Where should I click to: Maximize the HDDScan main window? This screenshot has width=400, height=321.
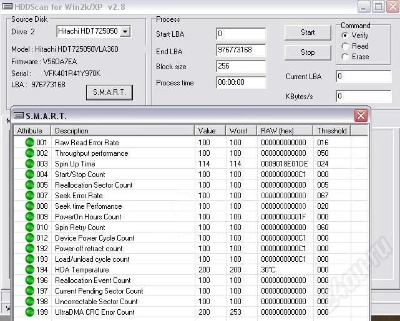[x=378, y=7]
